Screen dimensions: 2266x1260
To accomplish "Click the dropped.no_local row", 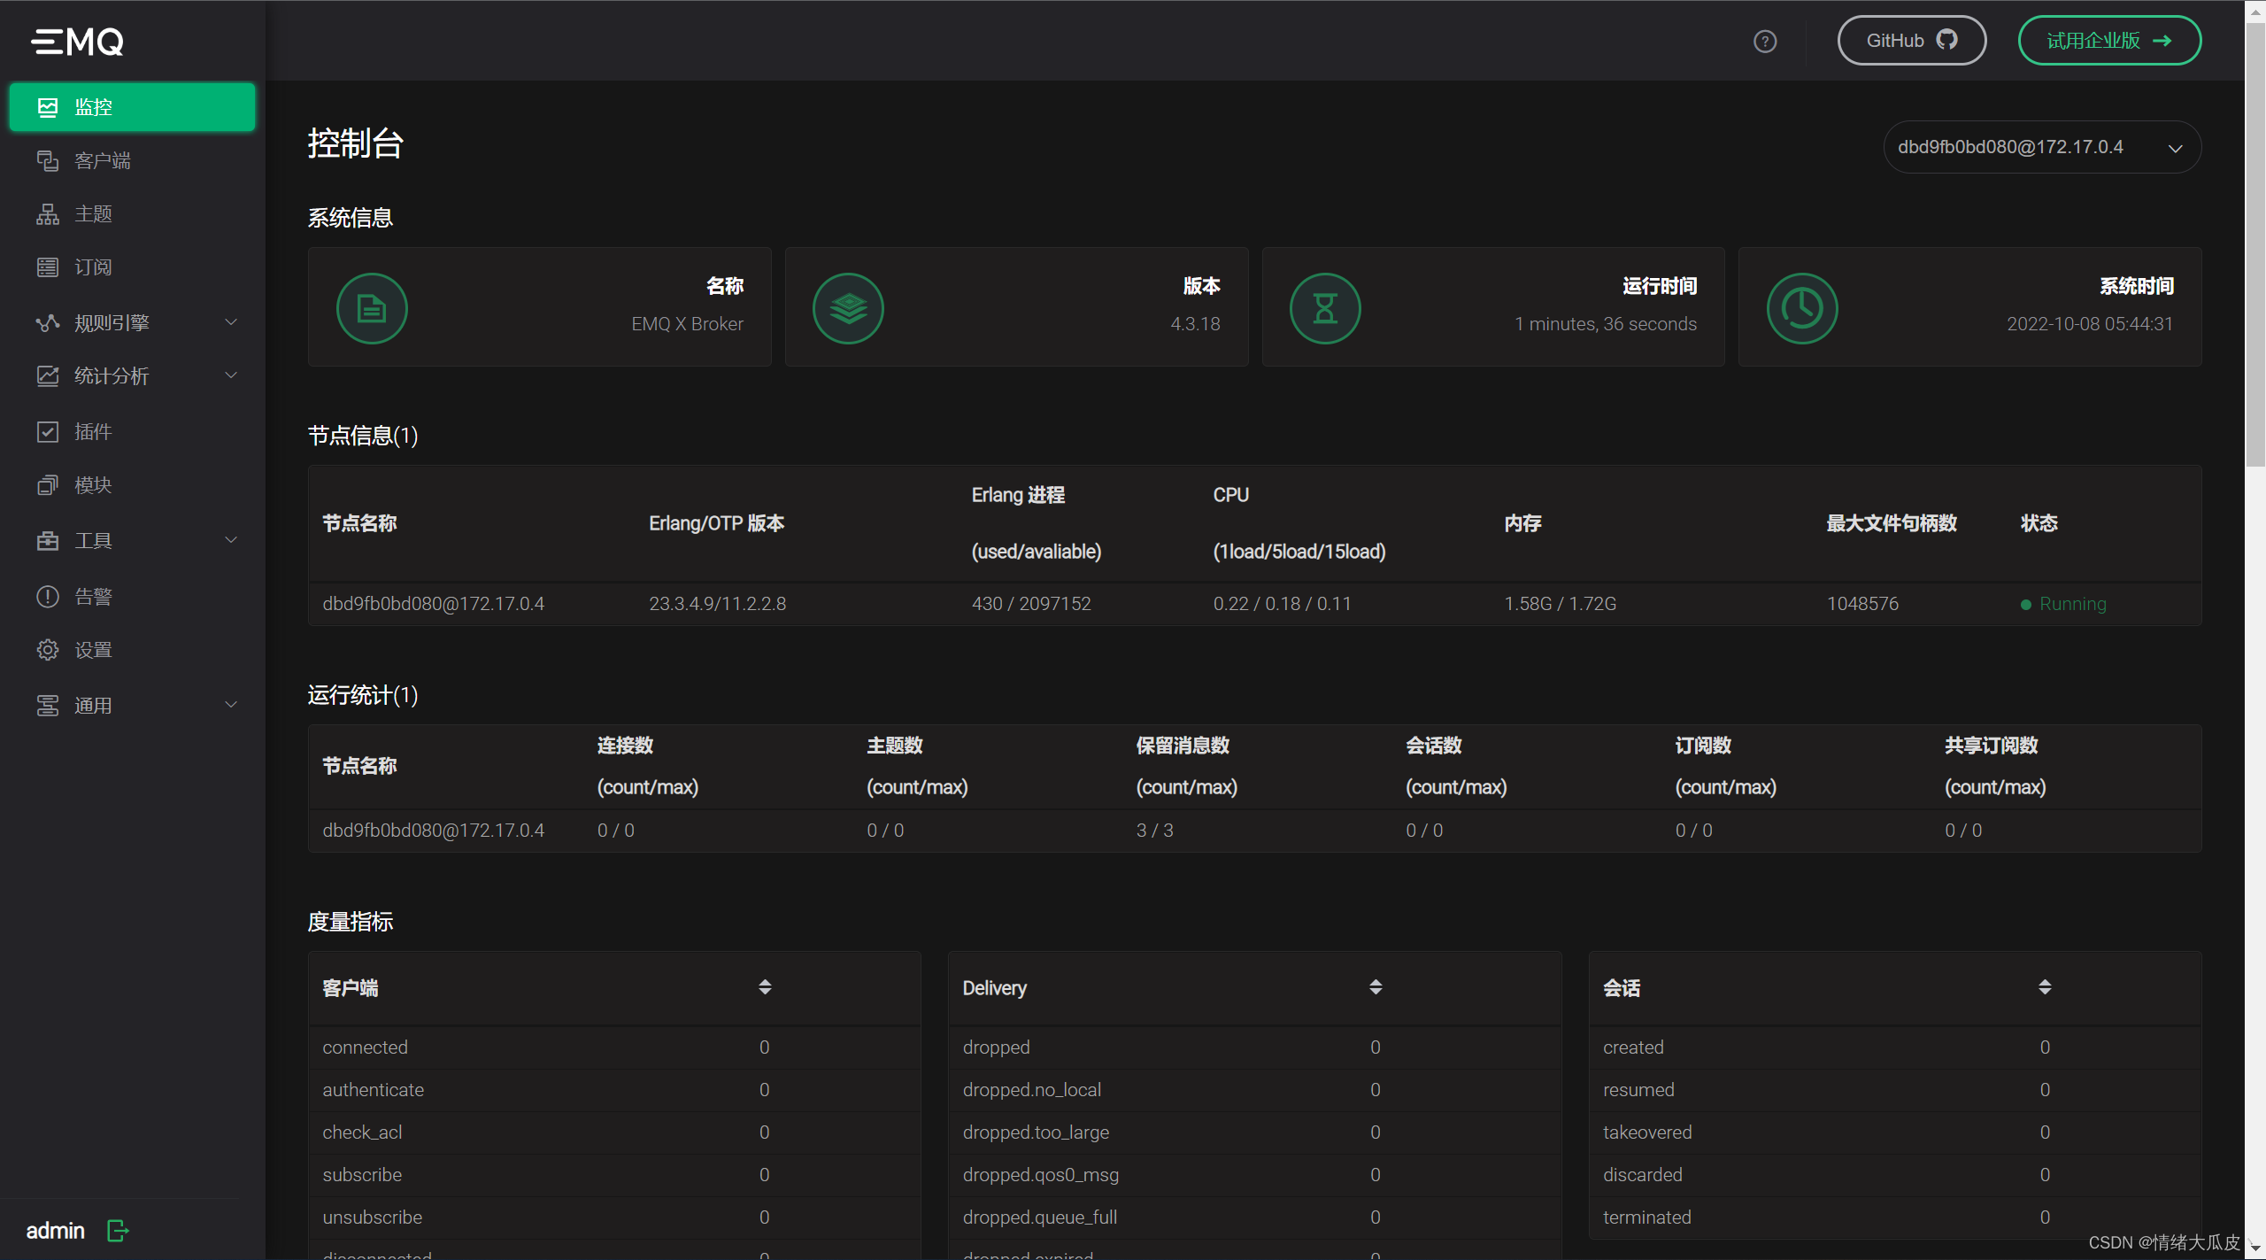I will (x=1254, y=1090).
